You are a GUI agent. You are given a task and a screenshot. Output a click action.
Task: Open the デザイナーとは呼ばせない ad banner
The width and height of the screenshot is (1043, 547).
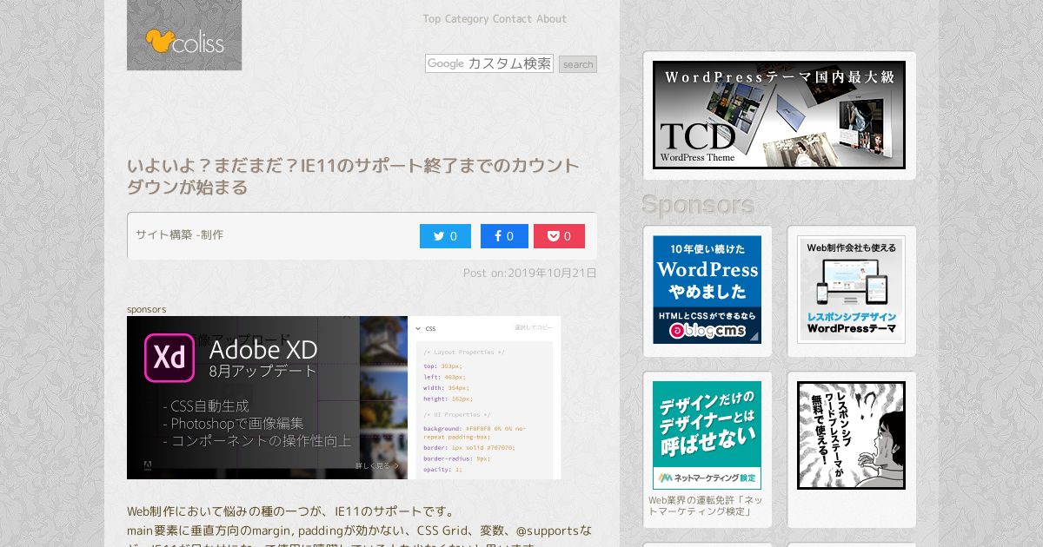coord(707,435)
